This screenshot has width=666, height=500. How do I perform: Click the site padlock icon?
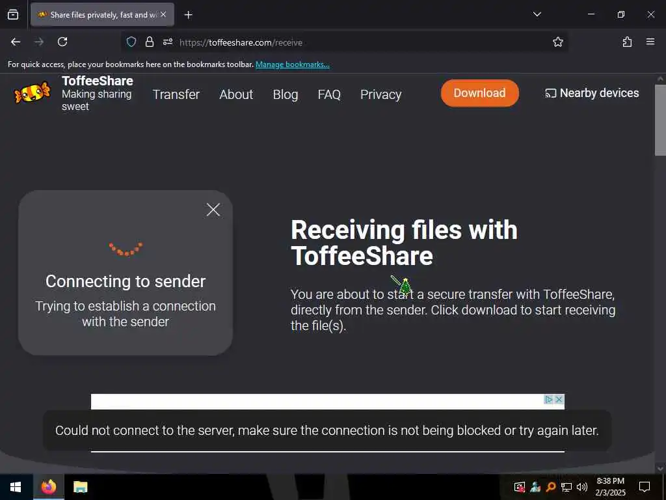(149, 42)
